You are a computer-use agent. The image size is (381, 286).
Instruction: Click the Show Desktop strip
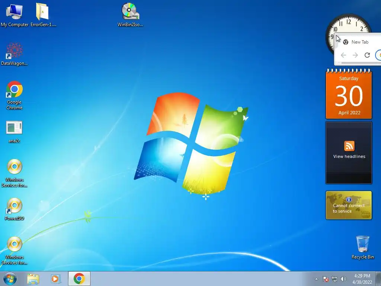pyautogui.click(x=378, y=279)
